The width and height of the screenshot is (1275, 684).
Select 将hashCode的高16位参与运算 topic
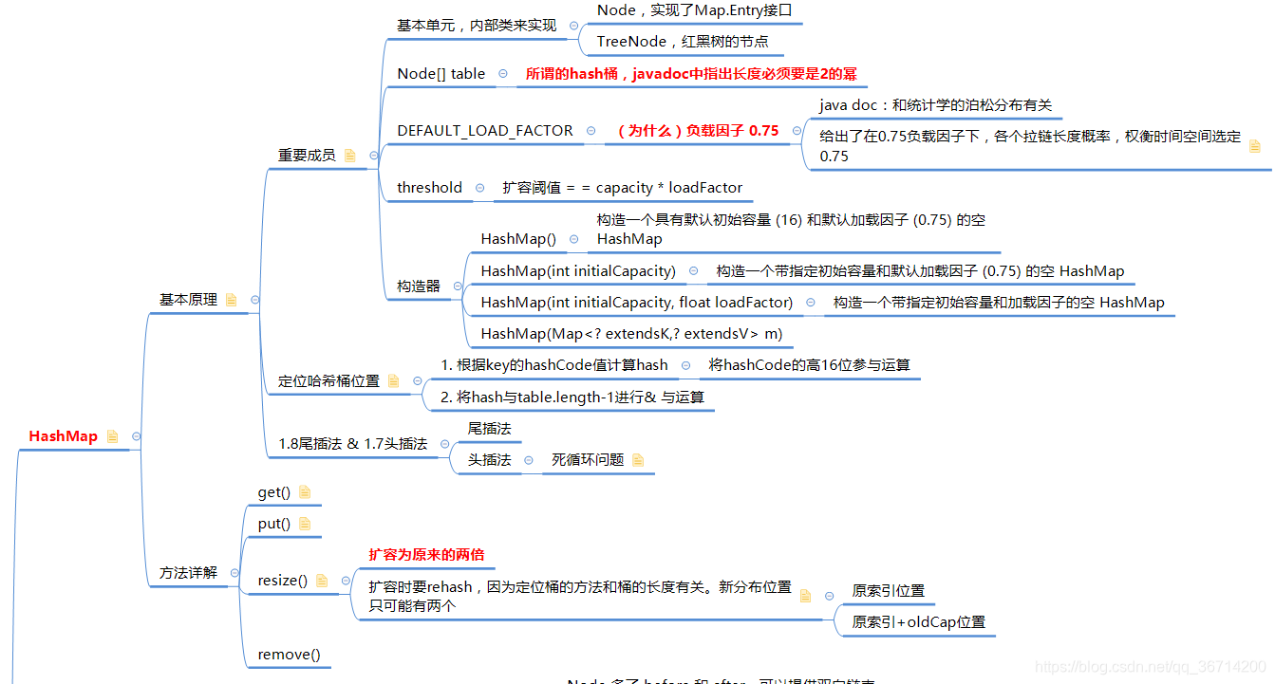coord(810,365)
